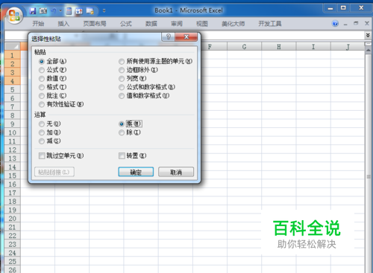Open the 视图 ribbon tab
Screen dimensions: 373x273
point(201,24)
